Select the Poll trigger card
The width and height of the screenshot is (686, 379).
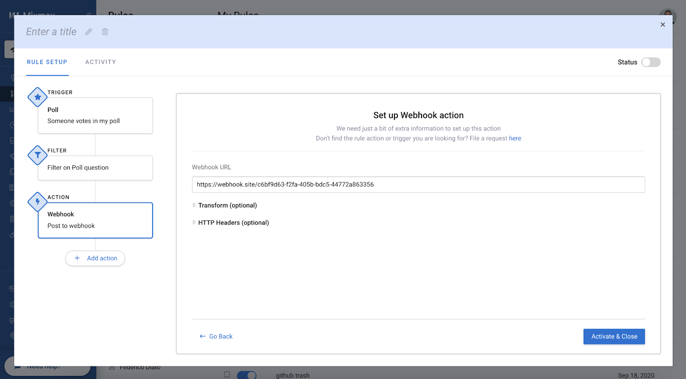(95, 115)
